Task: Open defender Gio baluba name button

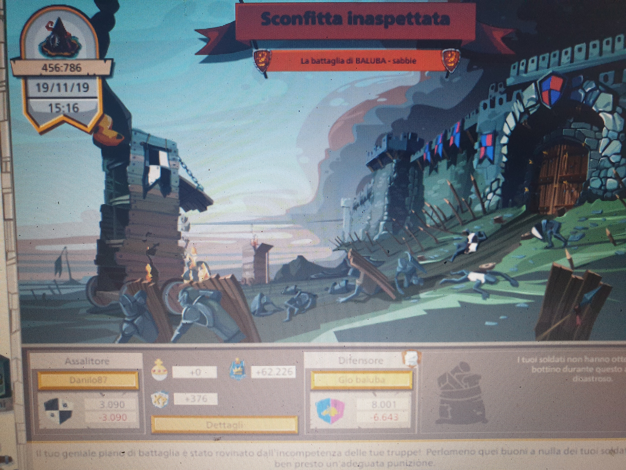Action: (x=361, y=380)
